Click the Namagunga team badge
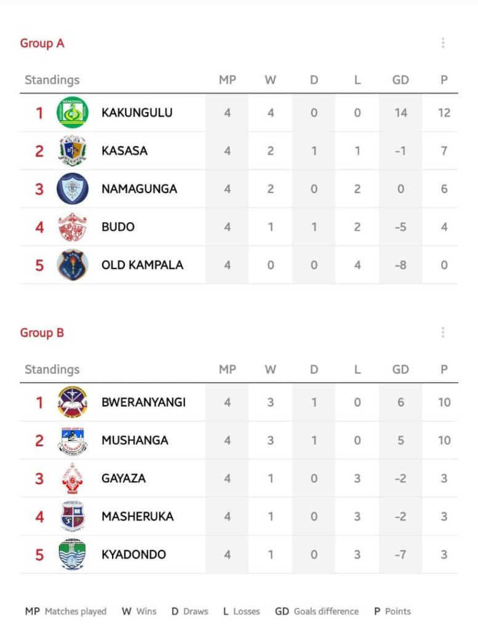478x630 pixels. click(x=73, y=188)
